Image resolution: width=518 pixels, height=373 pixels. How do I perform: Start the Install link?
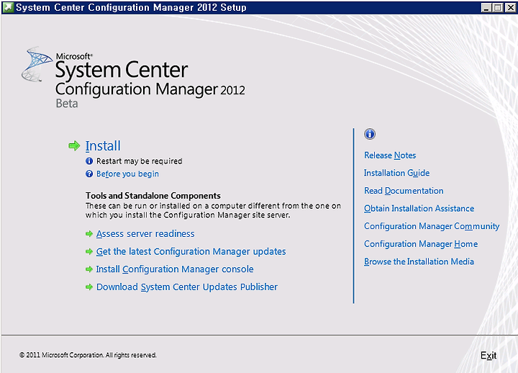(103, 146)
